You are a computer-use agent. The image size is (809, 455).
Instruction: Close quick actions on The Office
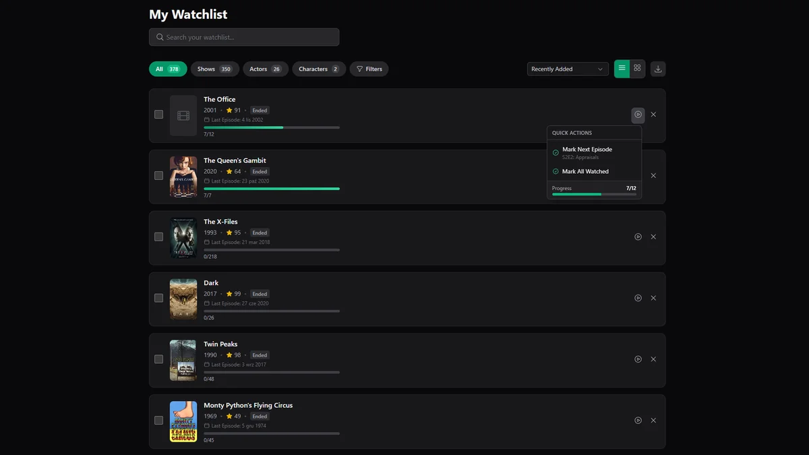638,115
